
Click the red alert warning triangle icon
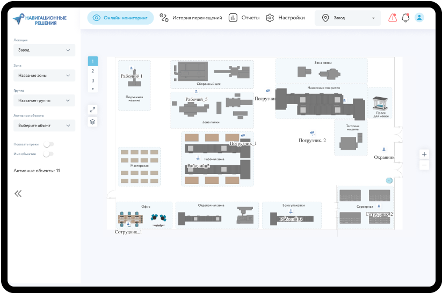[393, 18]
